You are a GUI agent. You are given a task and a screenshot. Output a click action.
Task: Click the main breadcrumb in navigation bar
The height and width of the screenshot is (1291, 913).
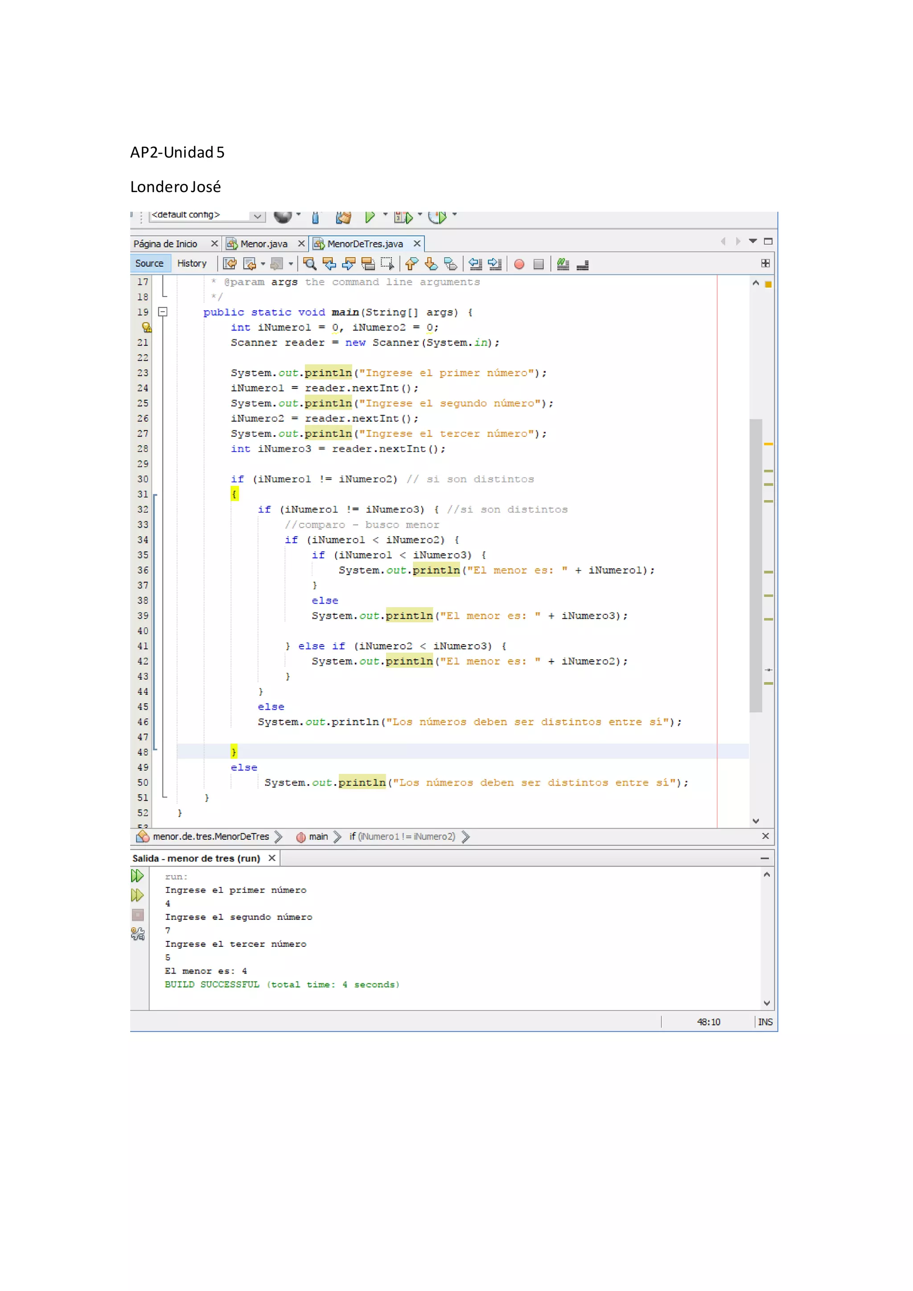(318, 837)
